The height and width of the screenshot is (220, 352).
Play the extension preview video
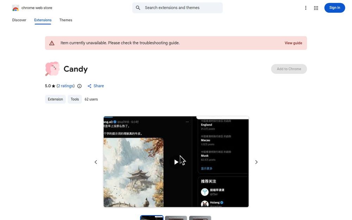pyautogui.click(x=176, y=162)
